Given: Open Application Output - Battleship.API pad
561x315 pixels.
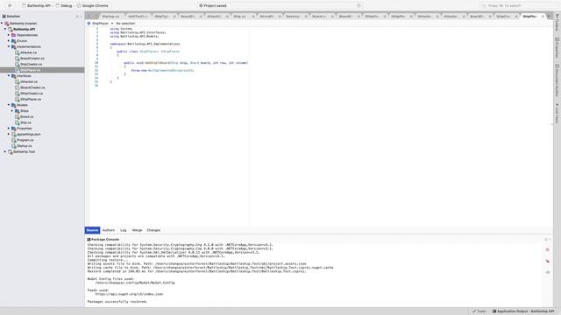Looking at the screenshot, I should pyautogui.click(x=522, y=311).
